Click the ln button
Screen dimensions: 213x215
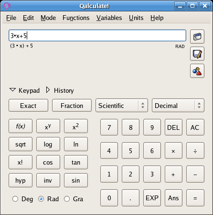pos(76,144)
